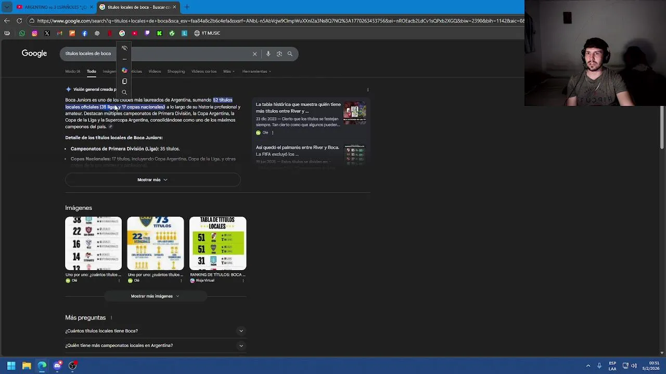The width and height of the screenshot is (666, 374).
Task: Switch to Videos cortos tab
Action: pos(204,71)
